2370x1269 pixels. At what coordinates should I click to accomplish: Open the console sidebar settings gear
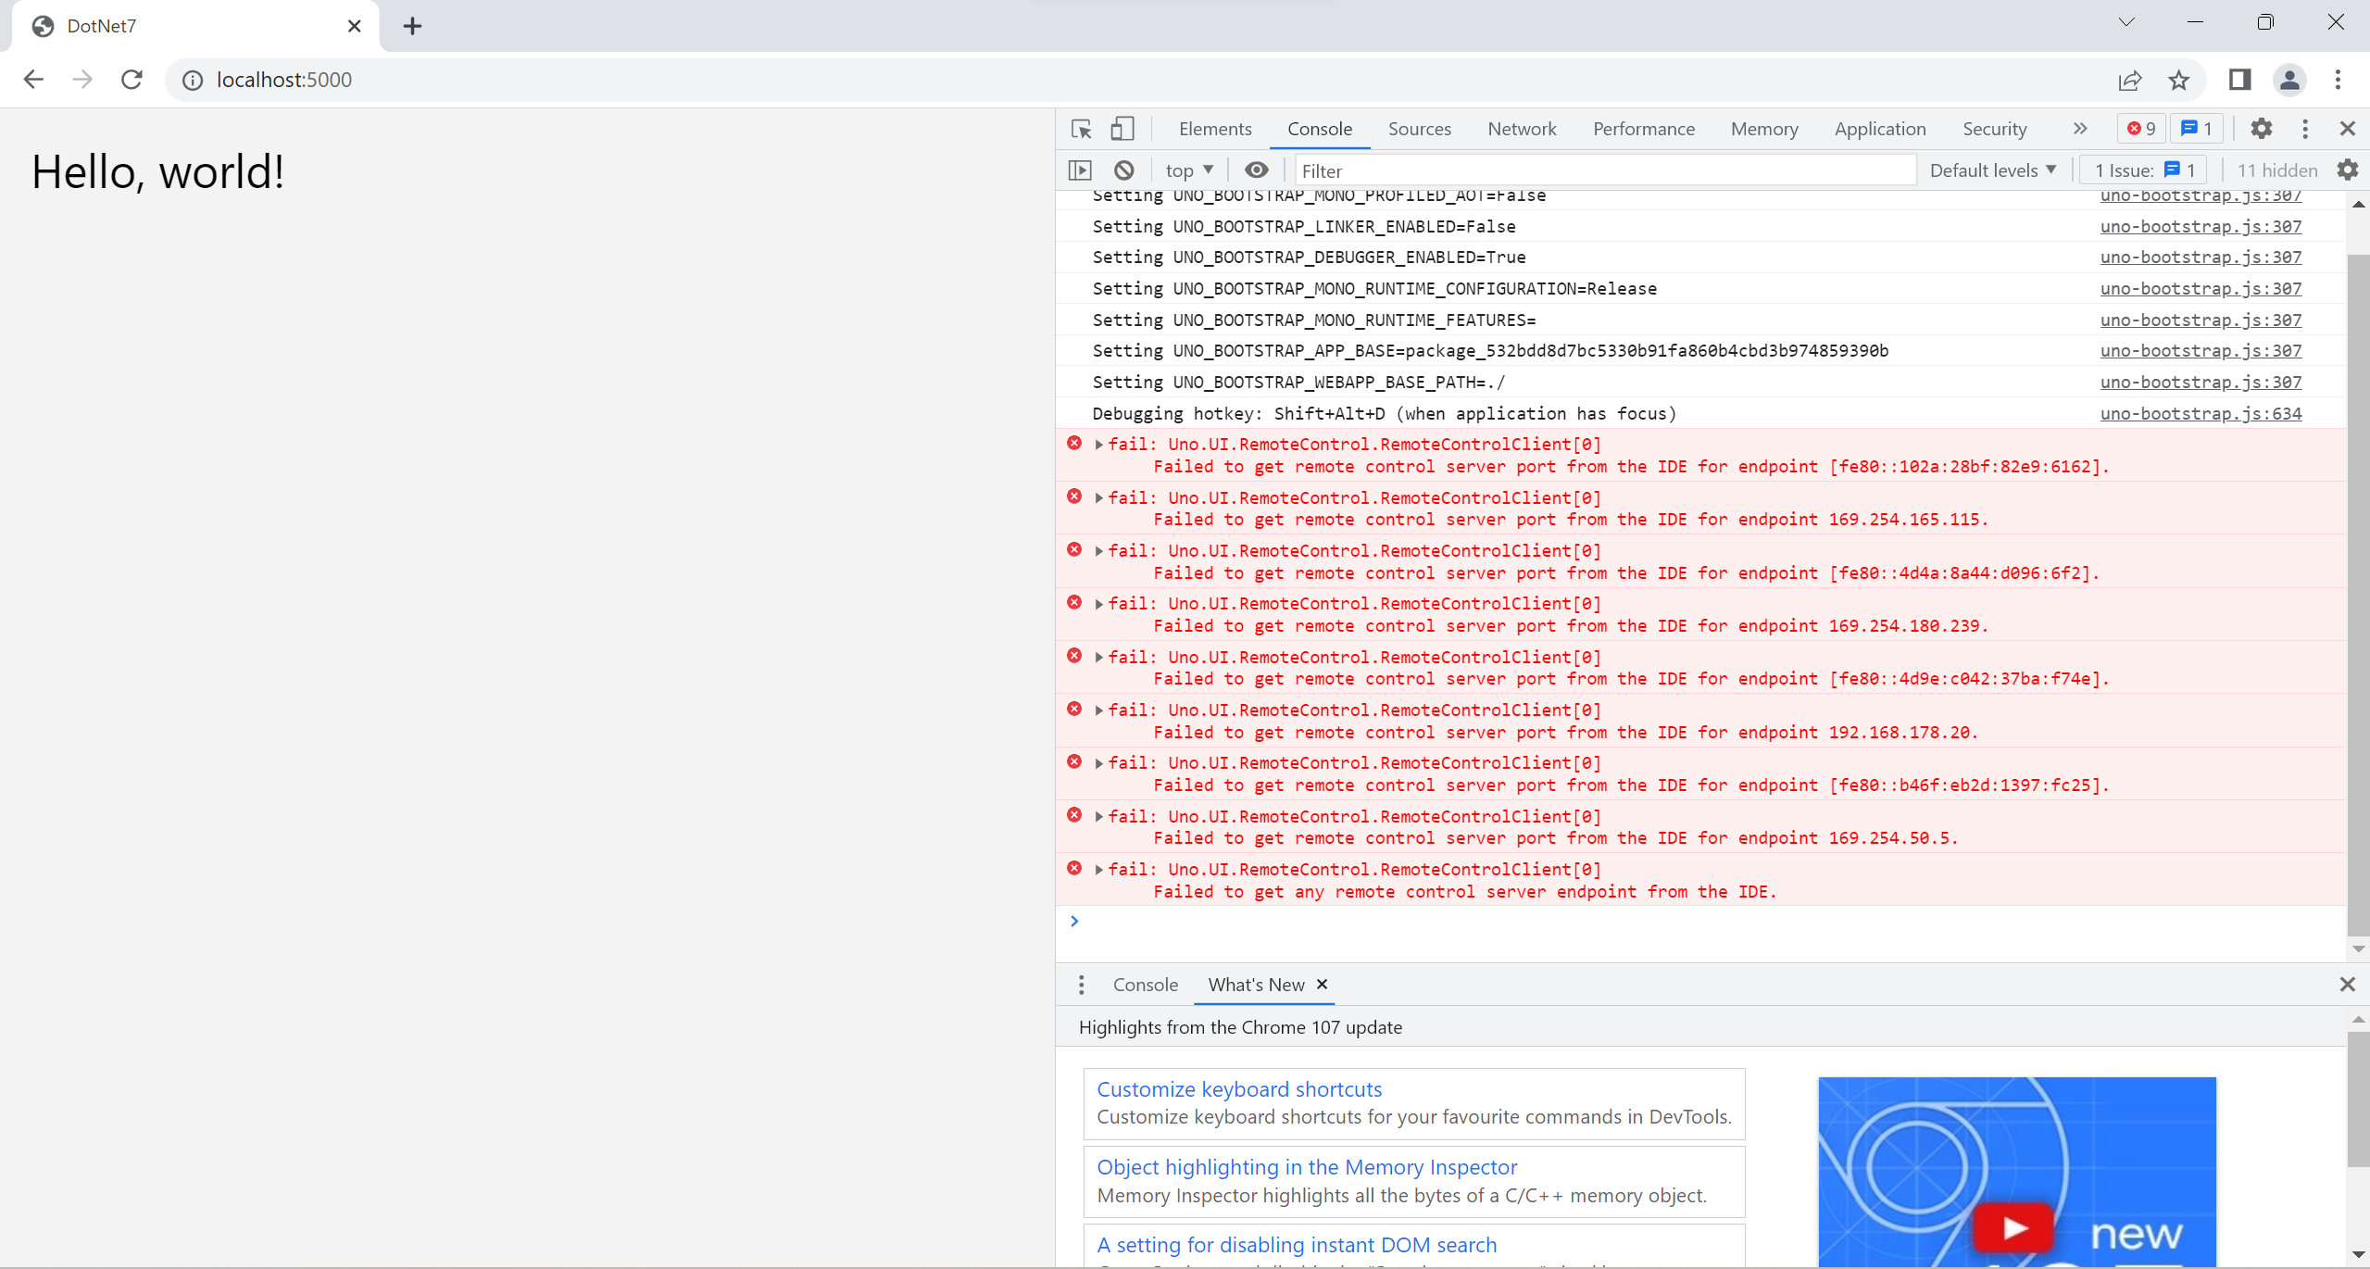[x=2348, y=169]
